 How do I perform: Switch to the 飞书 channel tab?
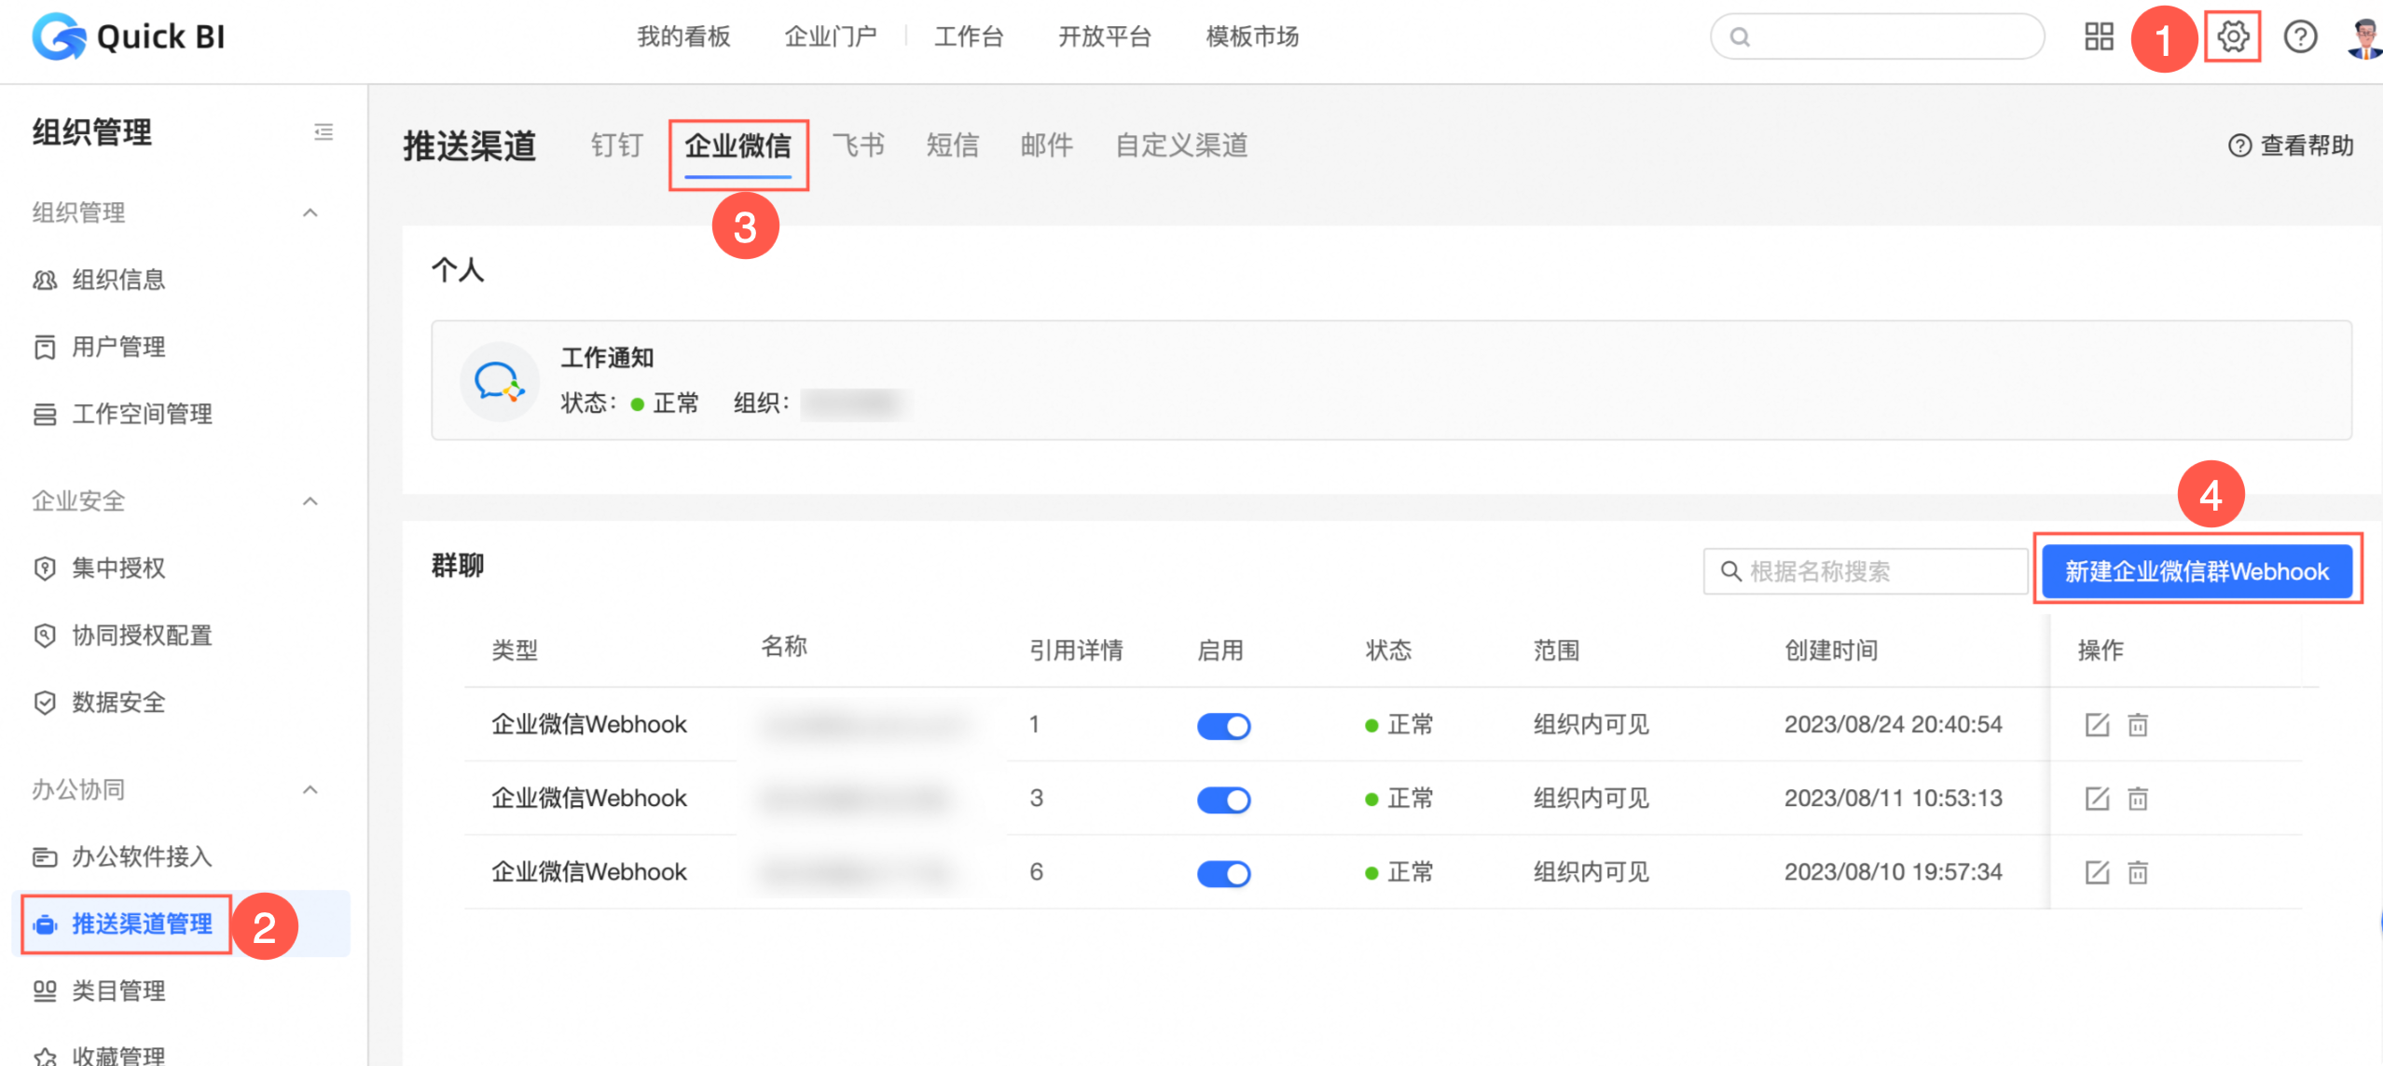pos(858,145)
